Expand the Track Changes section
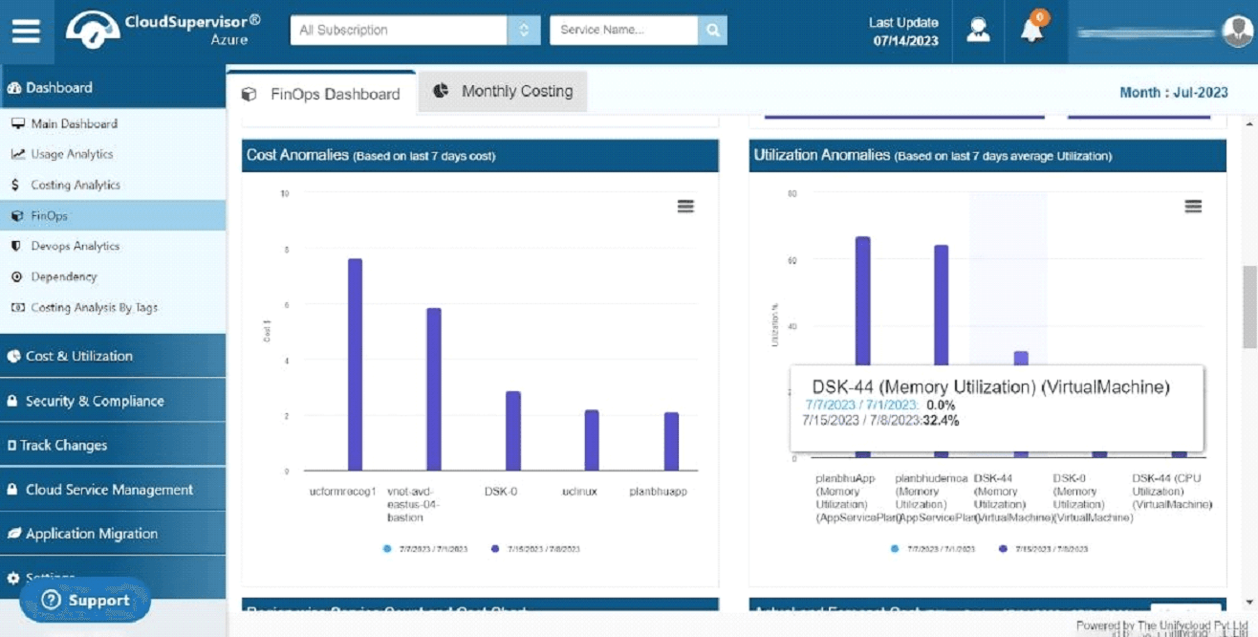The image size is (1258, 637). (x=113, y=445)
